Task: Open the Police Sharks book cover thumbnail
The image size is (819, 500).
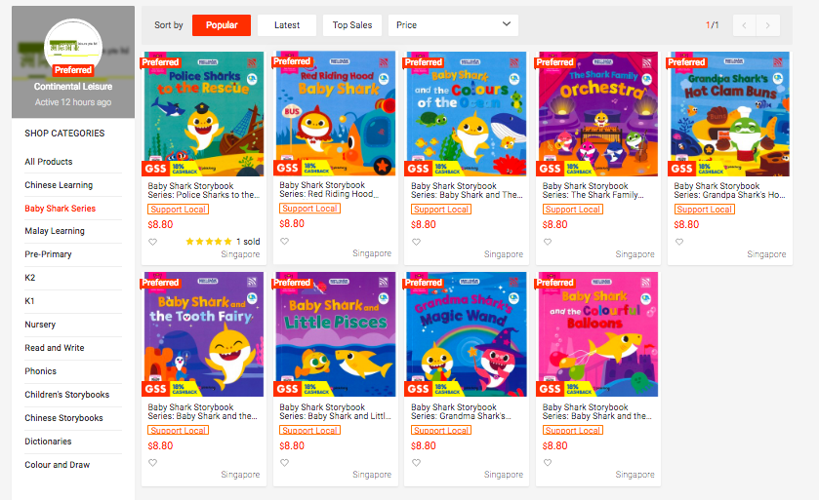Action: (204, 114)
